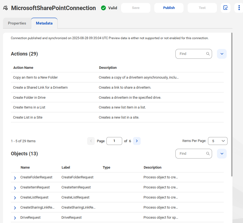Select 'Create Items in a List' action
This screenshot has width=243, height=223.
[x=29, y=107]
